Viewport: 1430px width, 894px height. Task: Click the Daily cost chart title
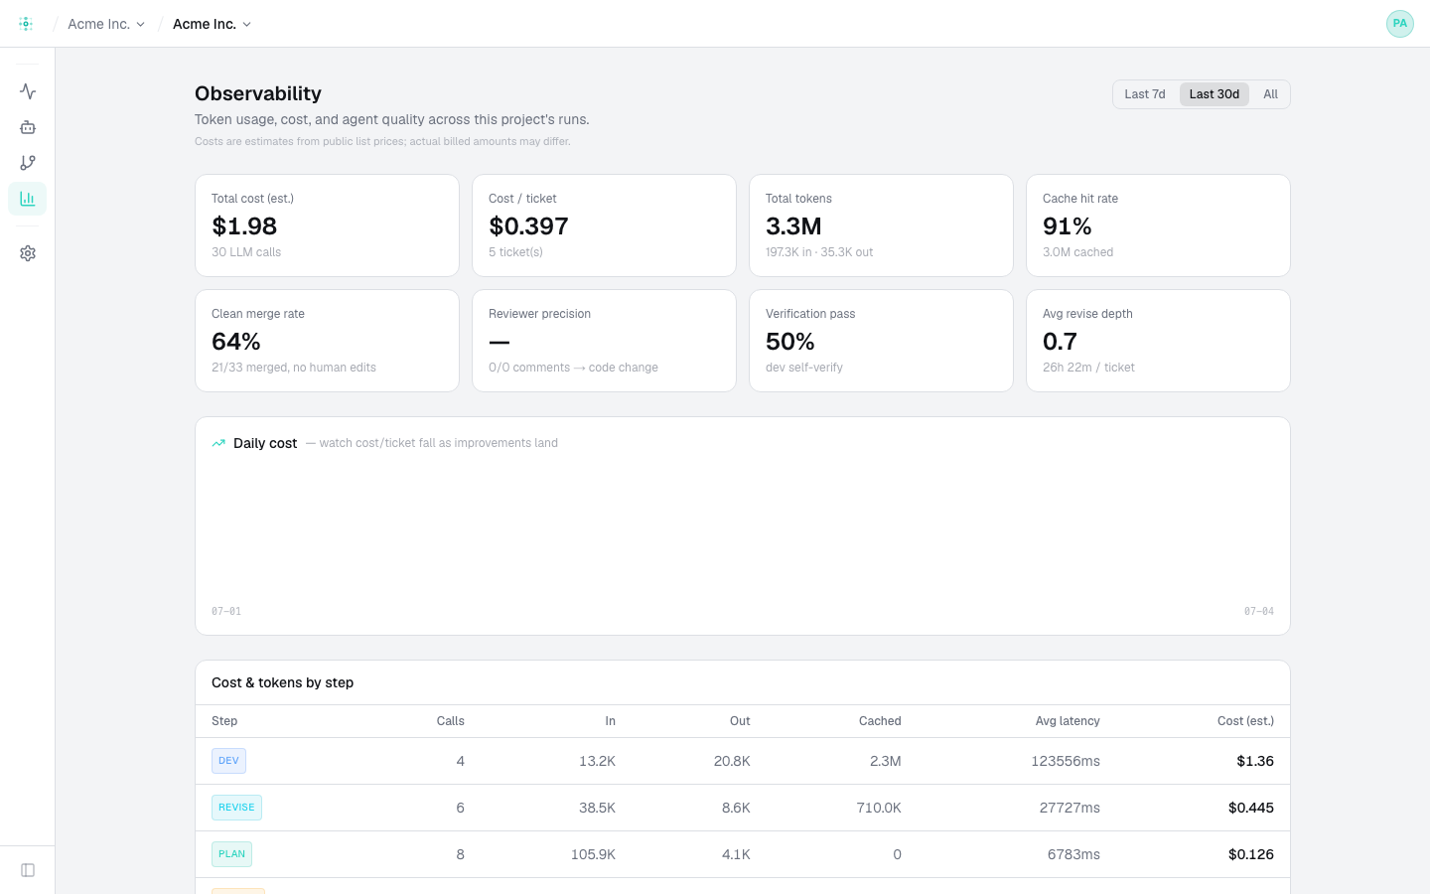[265, 443]
